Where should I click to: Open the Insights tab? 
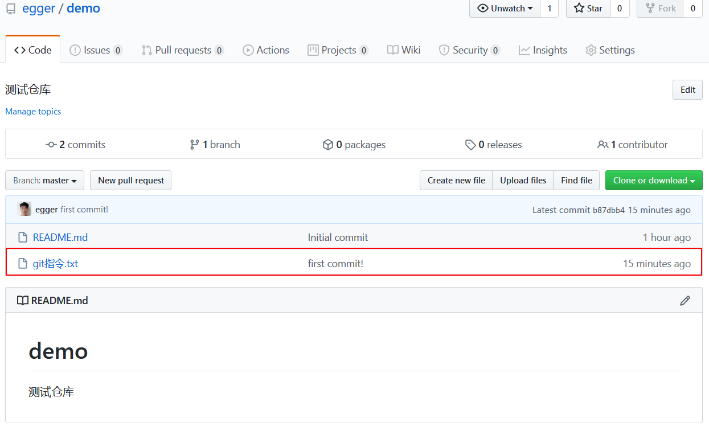point(543,50)
